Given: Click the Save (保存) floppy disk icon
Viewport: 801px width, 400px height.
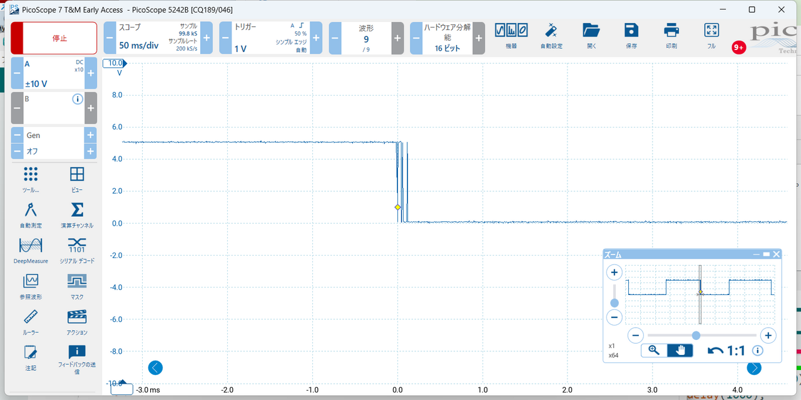Looking at the screenshot, I should pyautogui.click(x=631, y=35).
